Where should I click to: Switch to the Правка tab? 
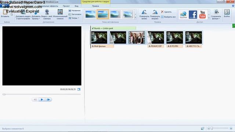95,6
